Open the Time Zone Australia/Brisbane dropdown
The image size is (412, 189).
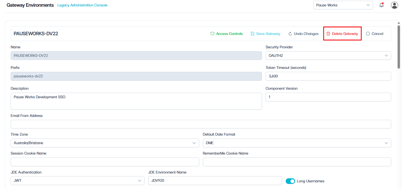(x=105, y=143)
